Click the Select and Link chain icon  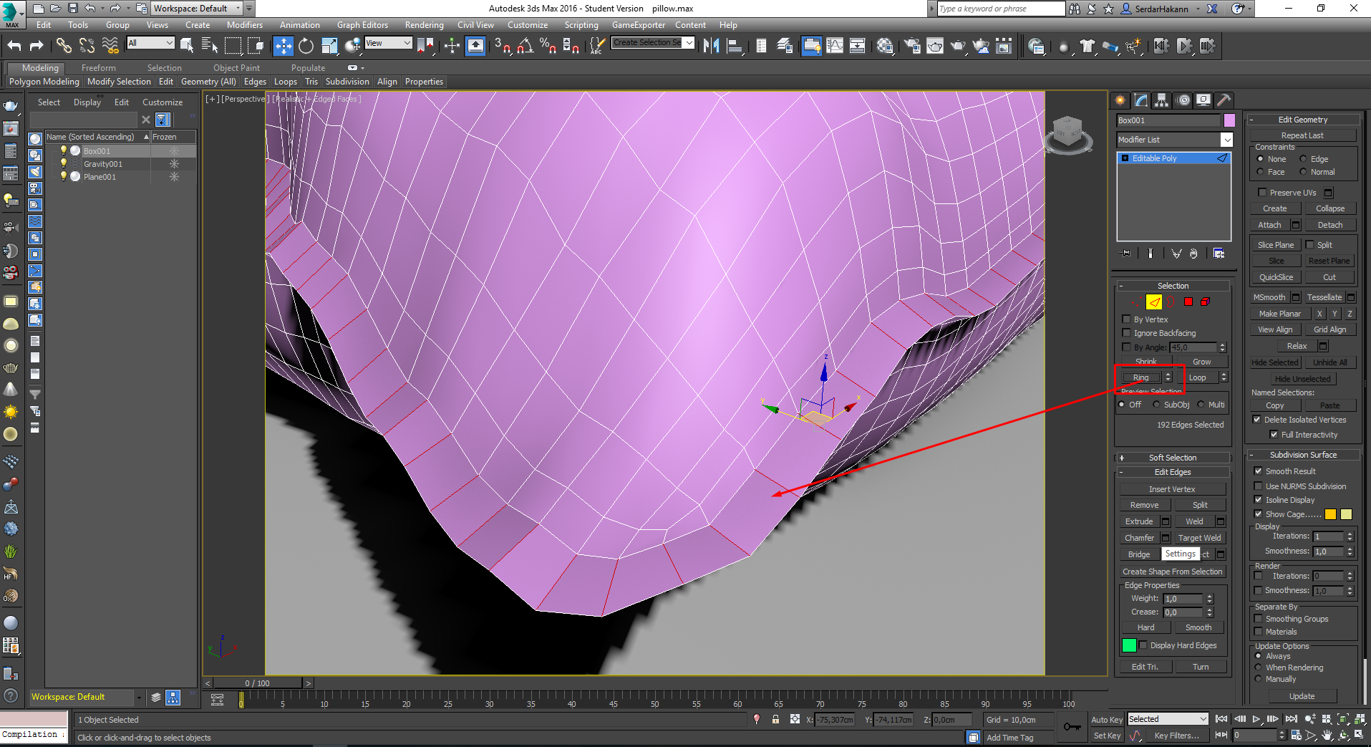point(64,46)
